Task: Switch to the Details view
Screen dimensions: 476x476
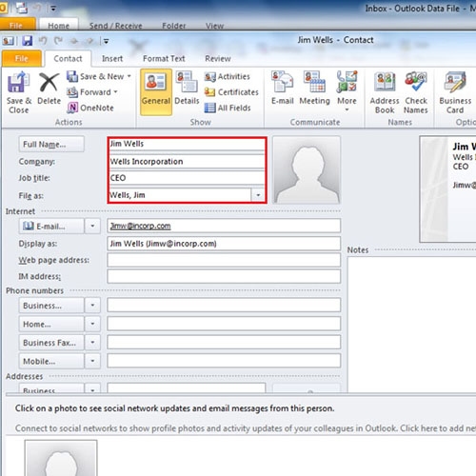Action: pyautogui.click(x=187, y=89)
